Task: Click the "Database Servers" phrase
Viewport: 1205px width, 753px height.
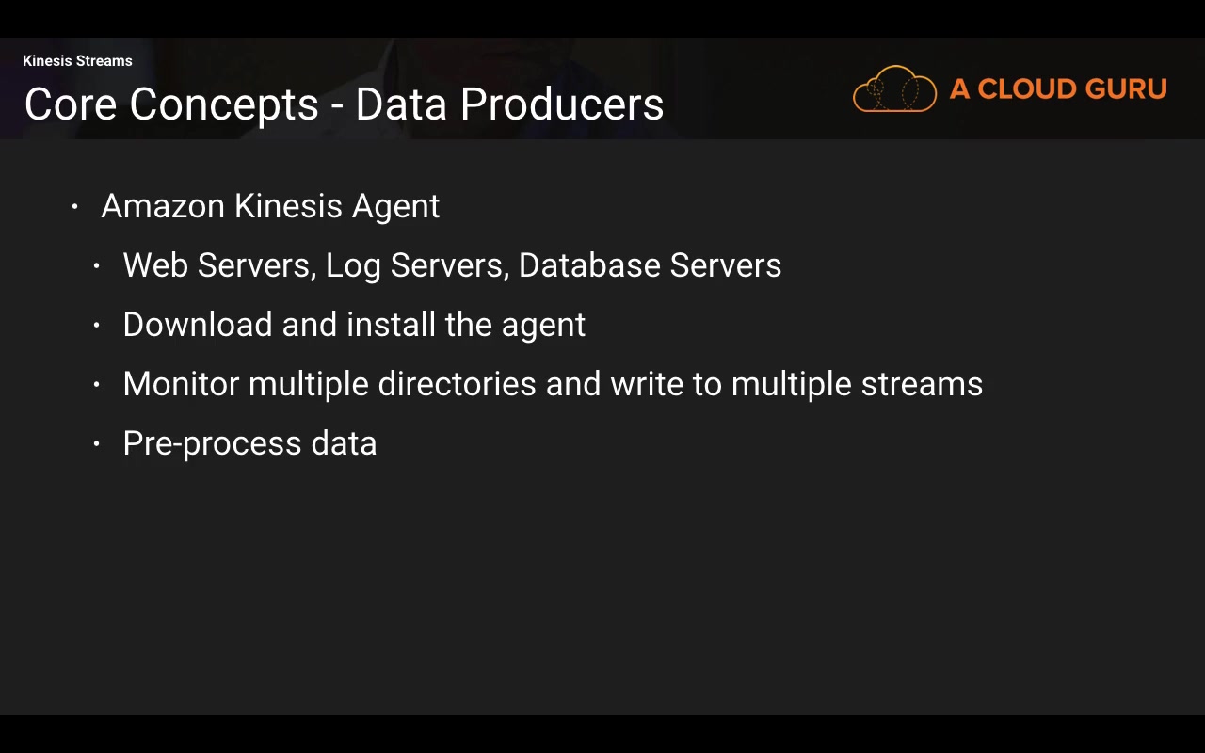Action: 650,265
